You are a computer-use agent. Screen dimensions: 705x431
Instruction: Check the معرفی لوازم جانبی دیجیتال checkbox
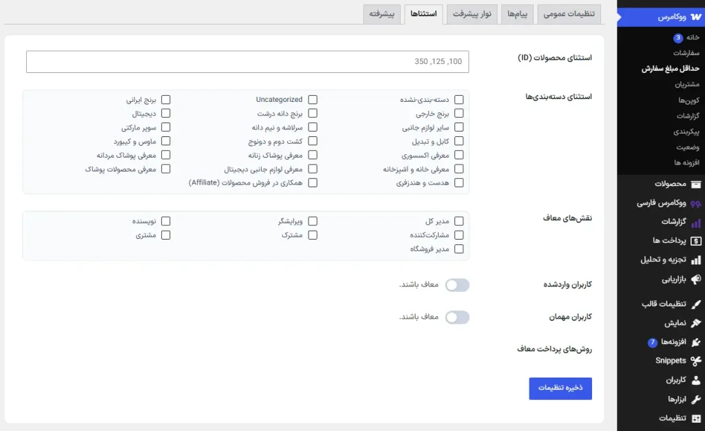pyautogui.click(x=313, y=169)
